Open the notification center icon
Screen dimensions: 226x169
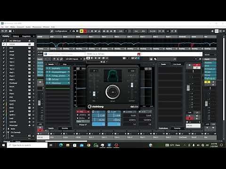221,145
